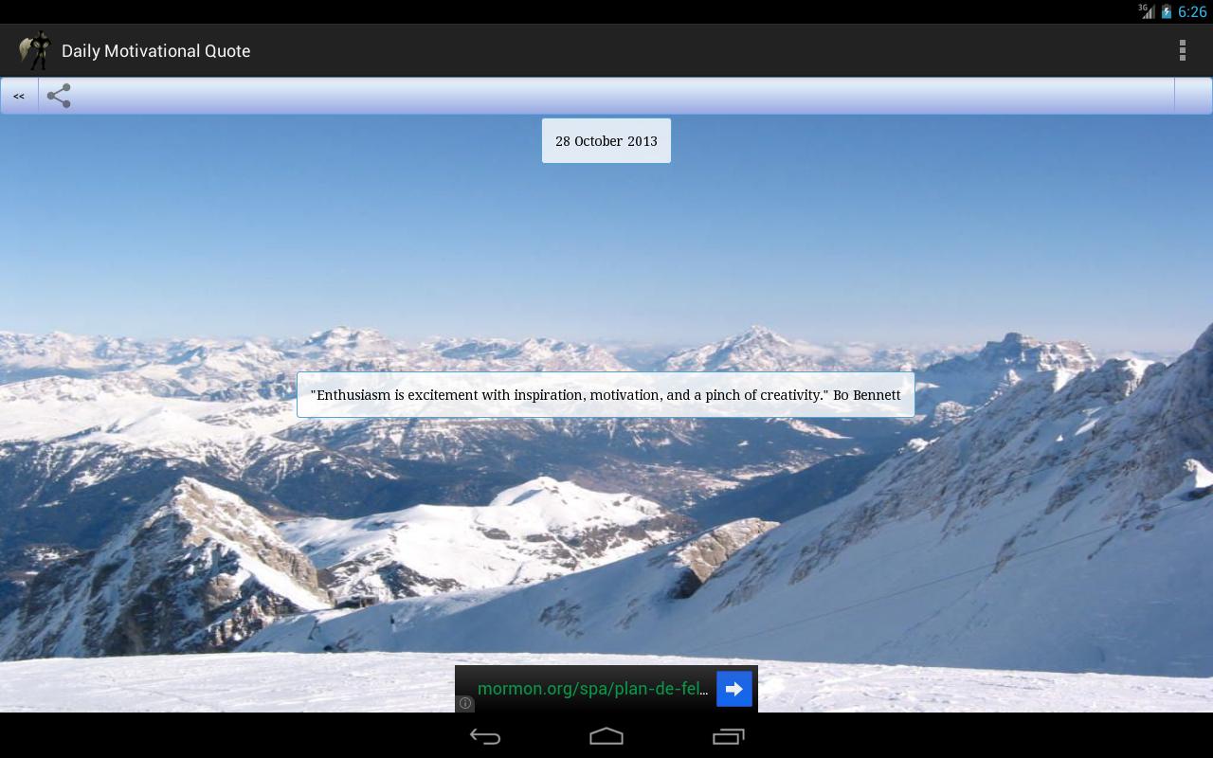Tap the 28 October 2013 date label

606,141
